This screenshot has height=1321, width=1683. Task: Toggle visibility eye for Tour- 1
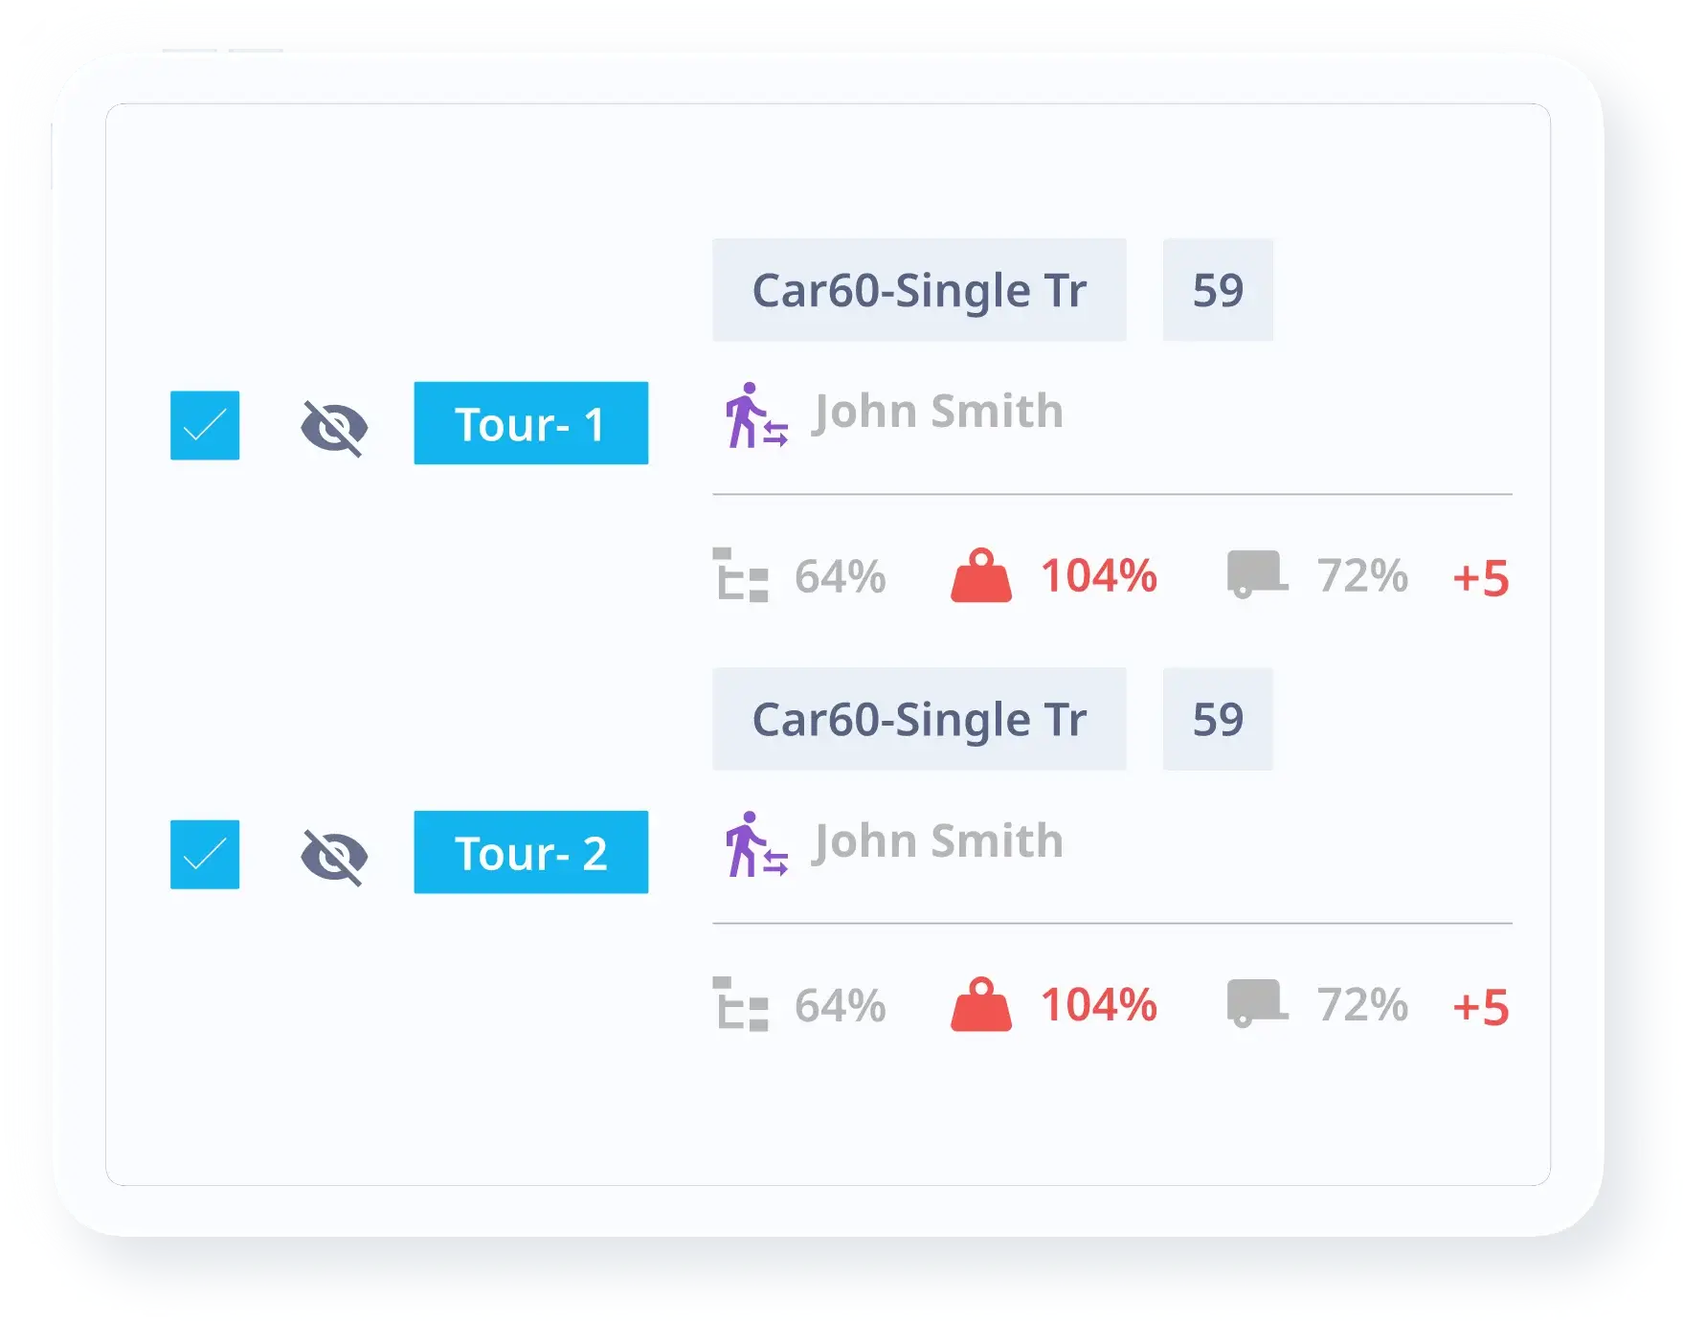click(334, 427)
